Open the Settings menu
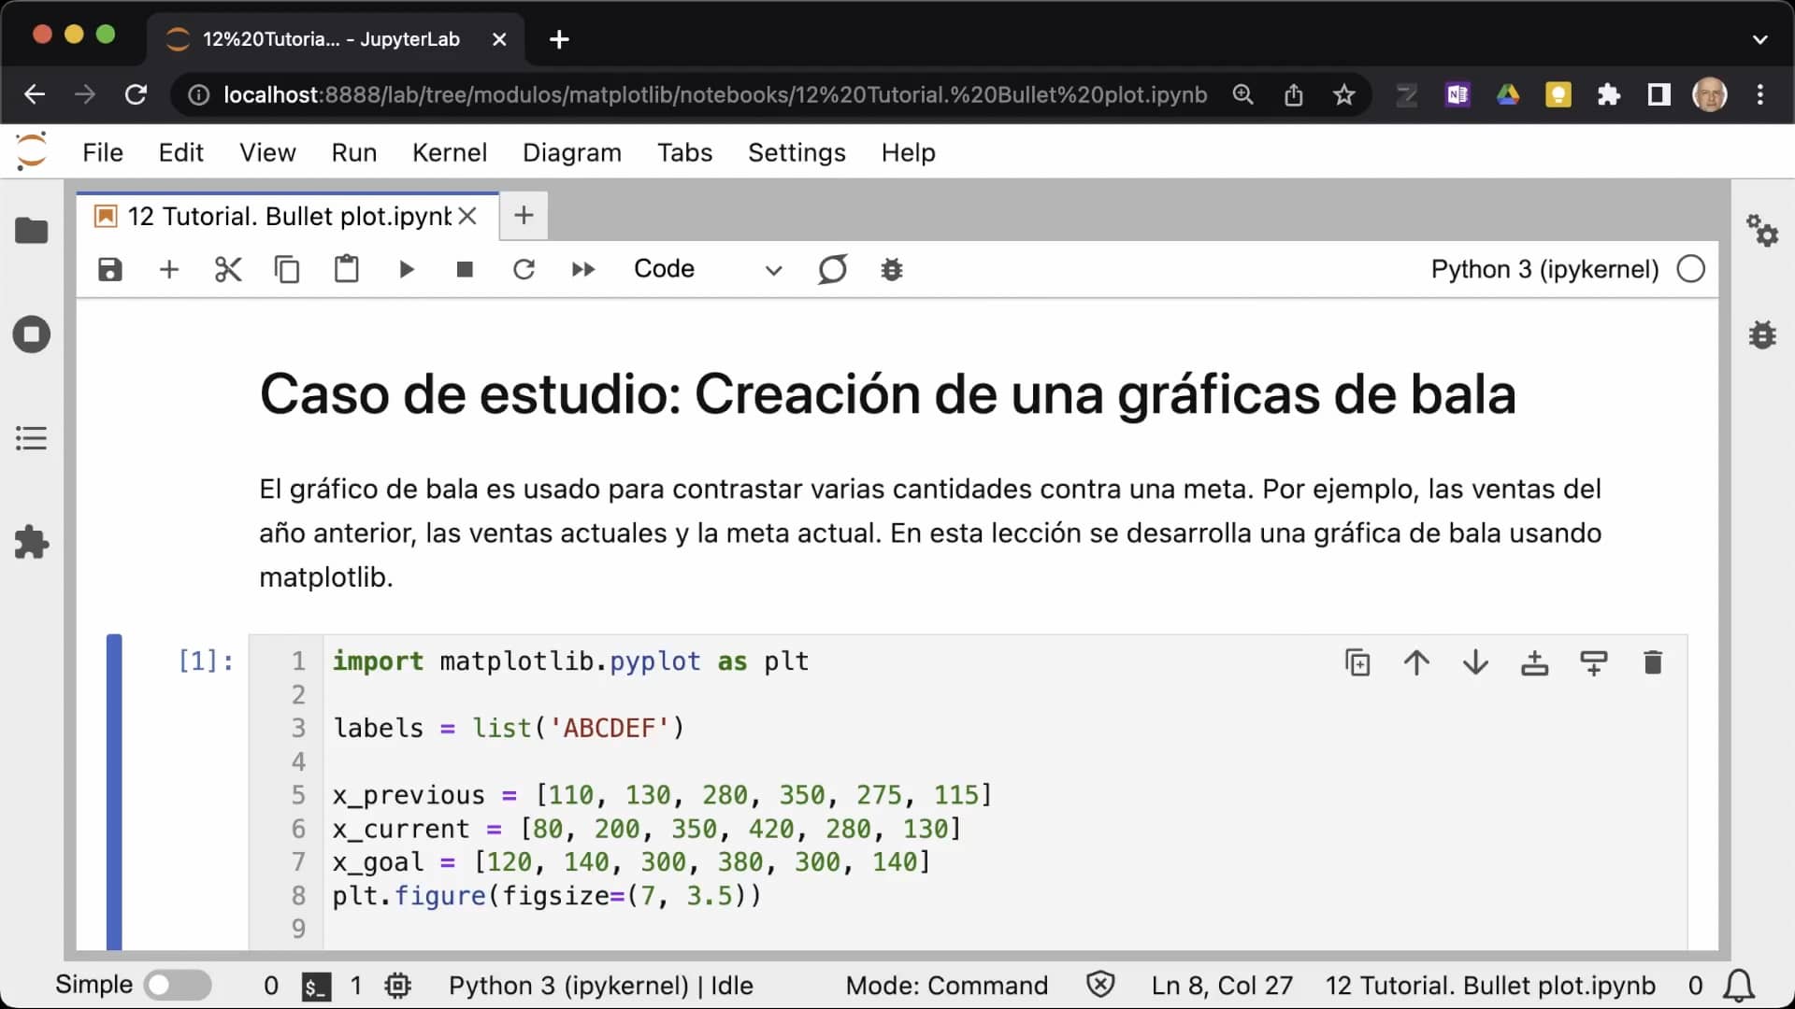This screenshot has width=1795, height=1009. coord(796,152)
